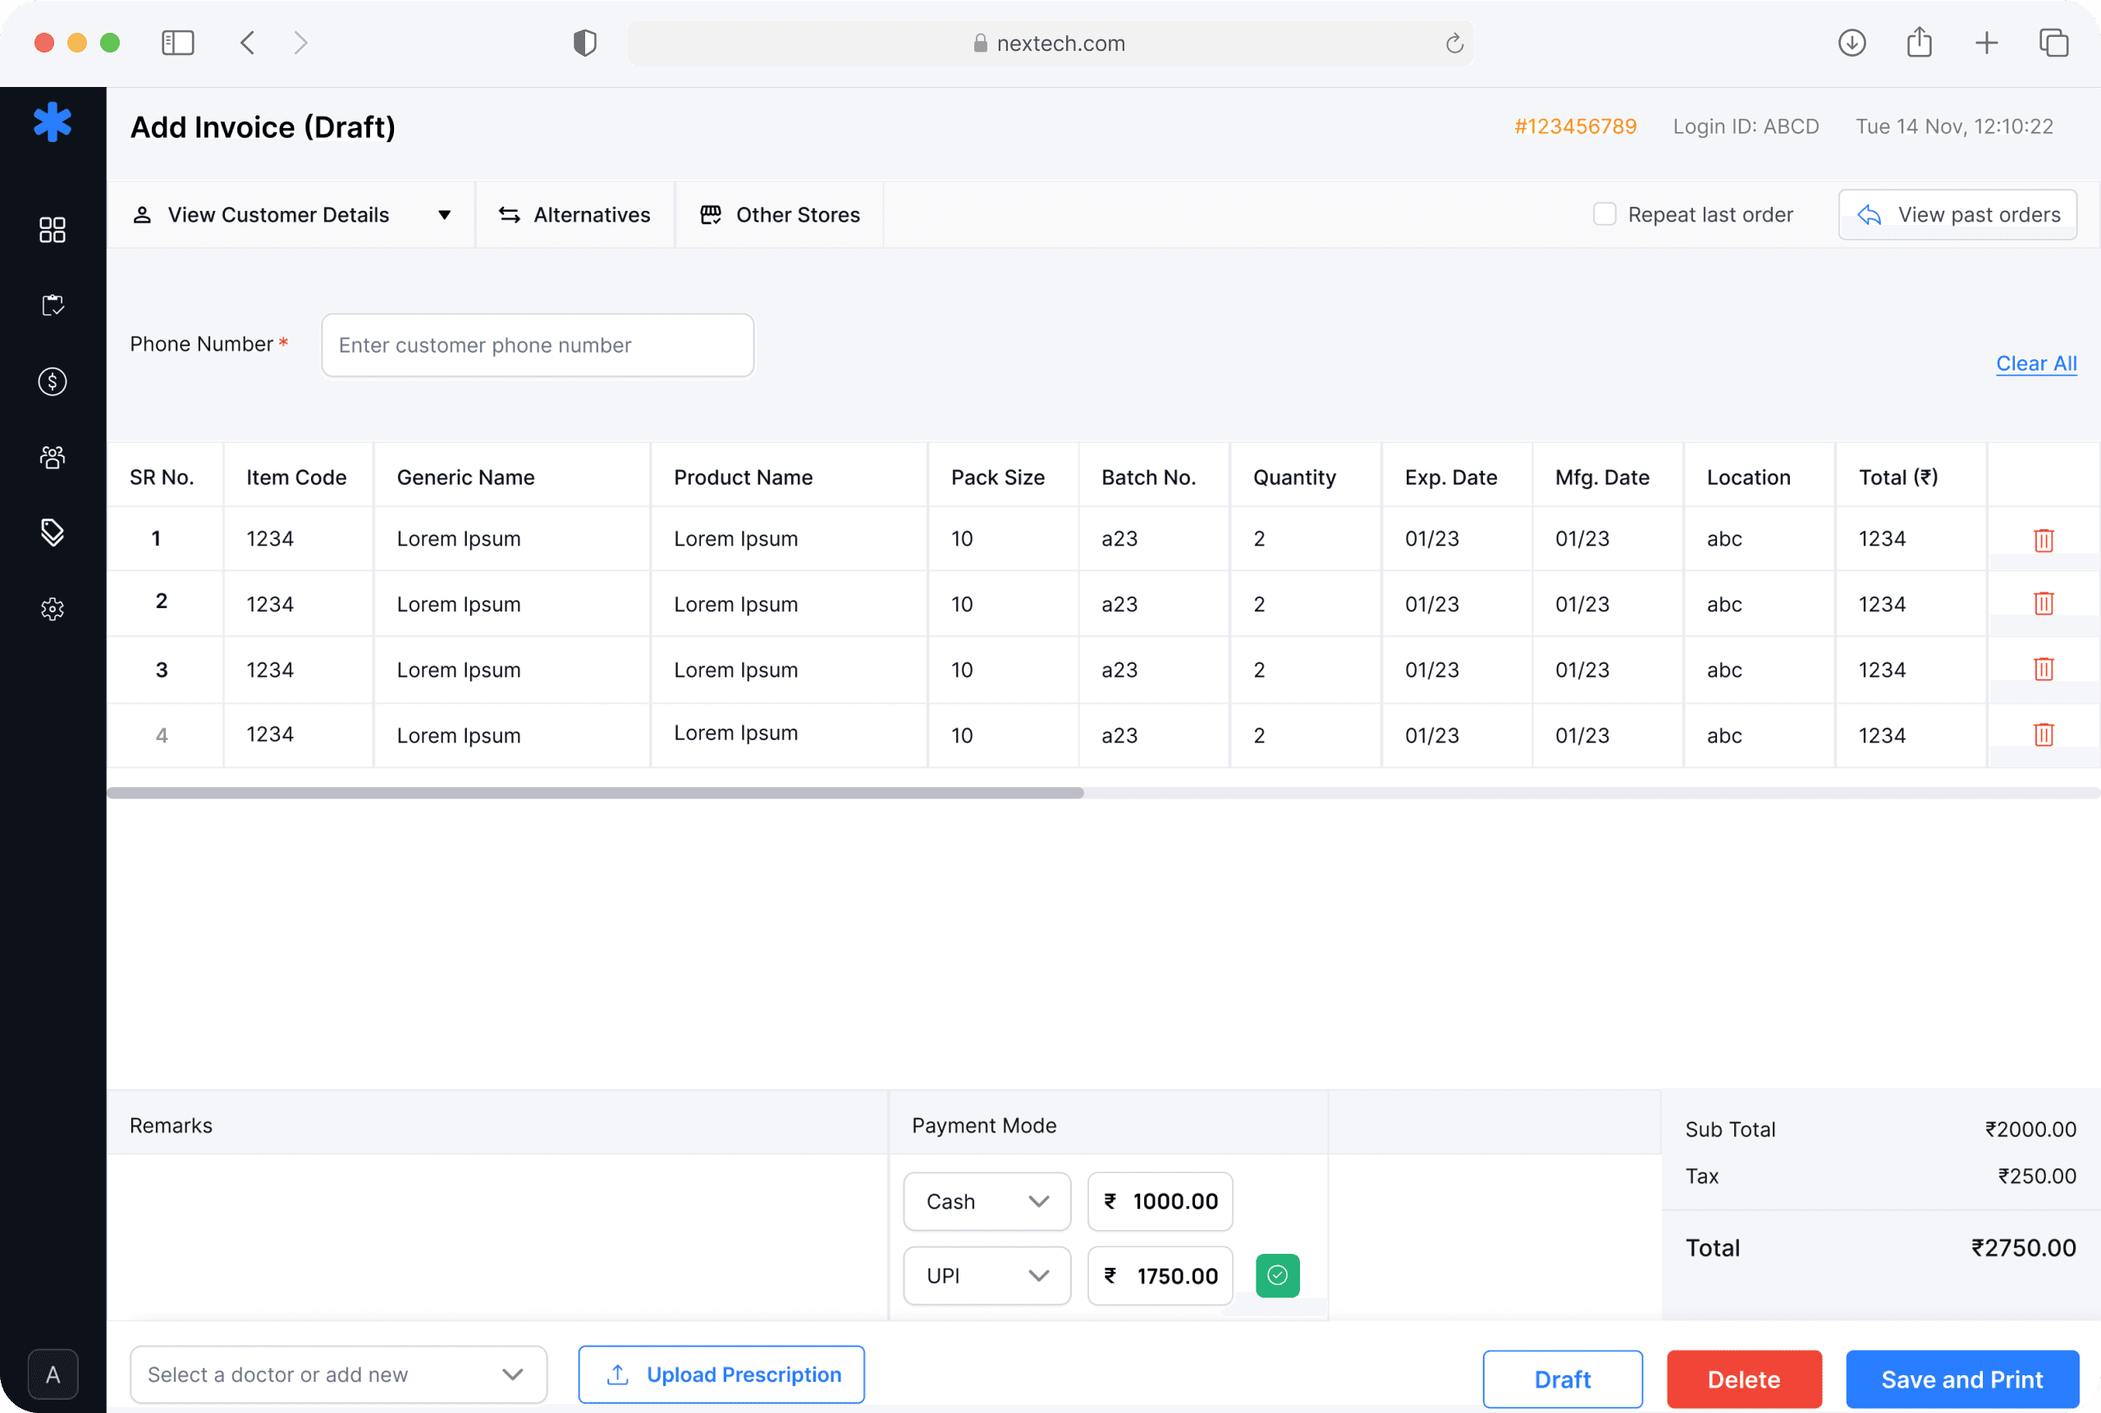The image size is (2101, 1413).
Task: Click the ₹250.00 tax value
Action: 2036,1176
